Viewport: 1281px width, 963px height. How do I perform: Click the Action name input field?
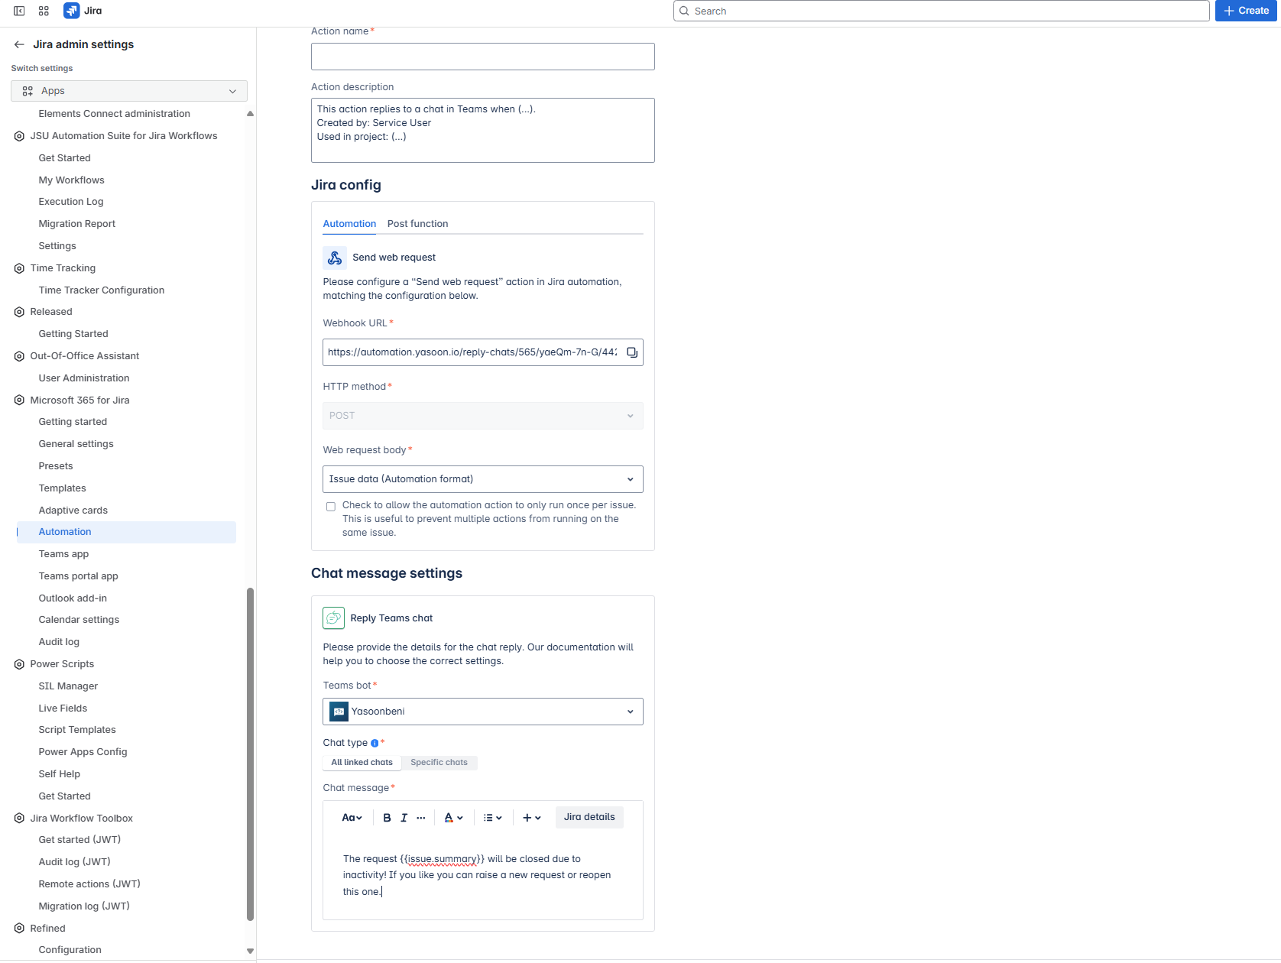[482, 57]
